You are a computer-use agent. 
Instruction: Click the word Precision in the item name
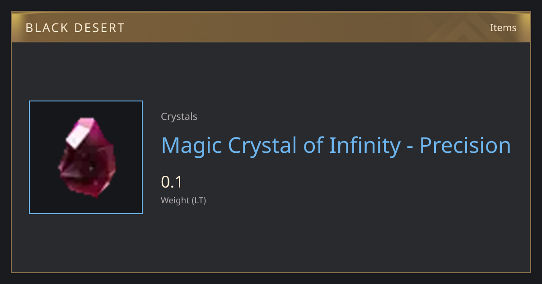coord(466,146)
